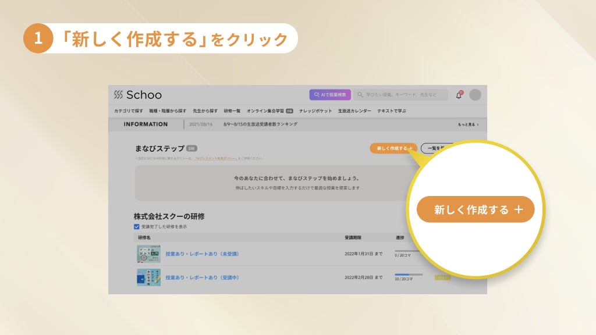596x335 pixels.
Task: Open 授業あり・レポートあり（未受講） link
Action: [202, 254]
